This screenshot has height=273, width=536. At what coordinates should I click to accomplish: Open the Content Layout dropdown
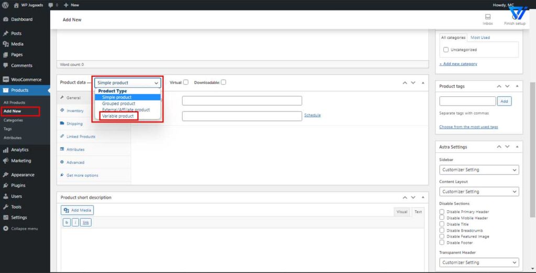479,192
